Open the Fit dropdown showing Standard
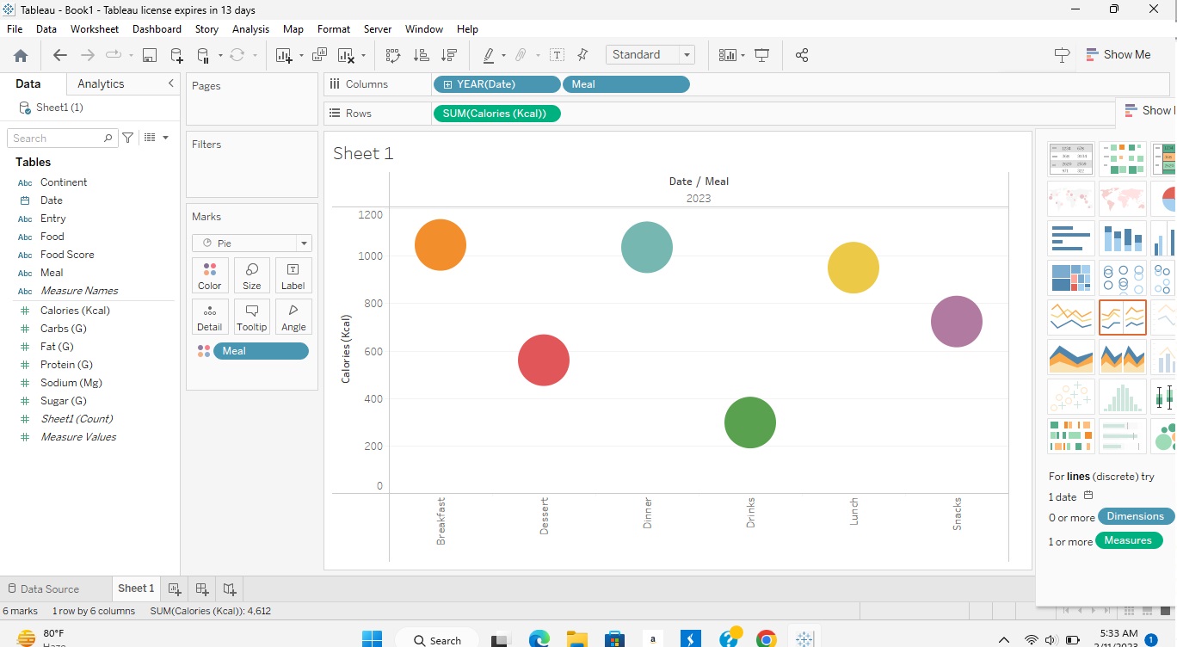Viewport: 1177px width, 647px height. [x=650, y=54]
